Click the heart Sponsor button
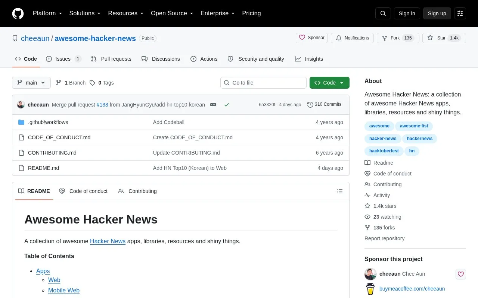The image size is (478, 298). click(312, 38)
